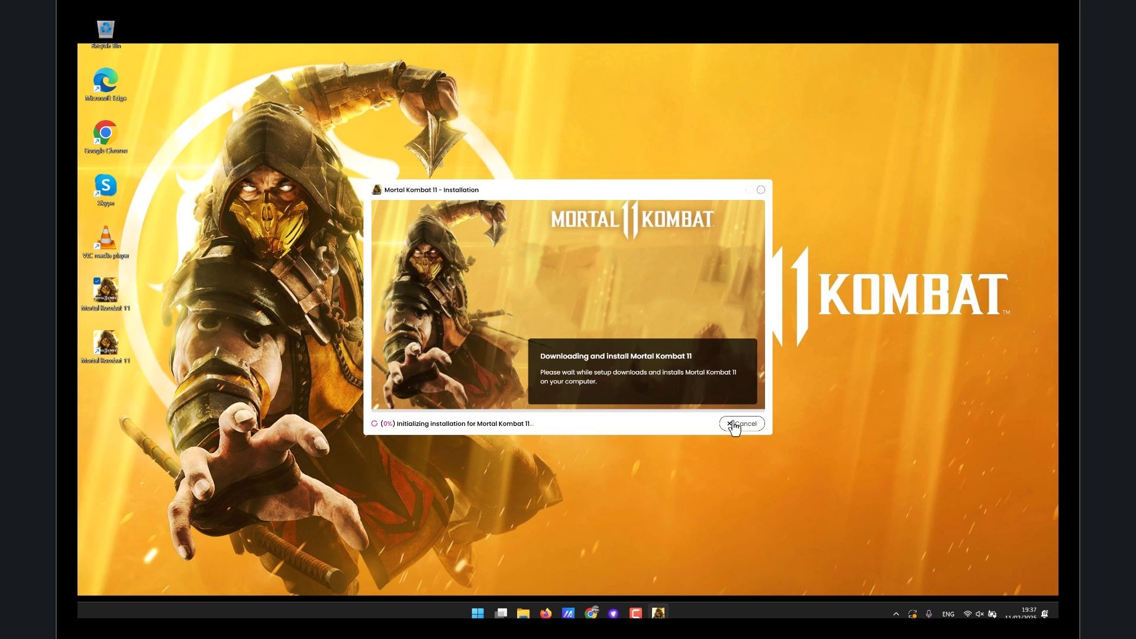
Task: Open File Explorer from the taskbar
Action: tap(523, 614)
